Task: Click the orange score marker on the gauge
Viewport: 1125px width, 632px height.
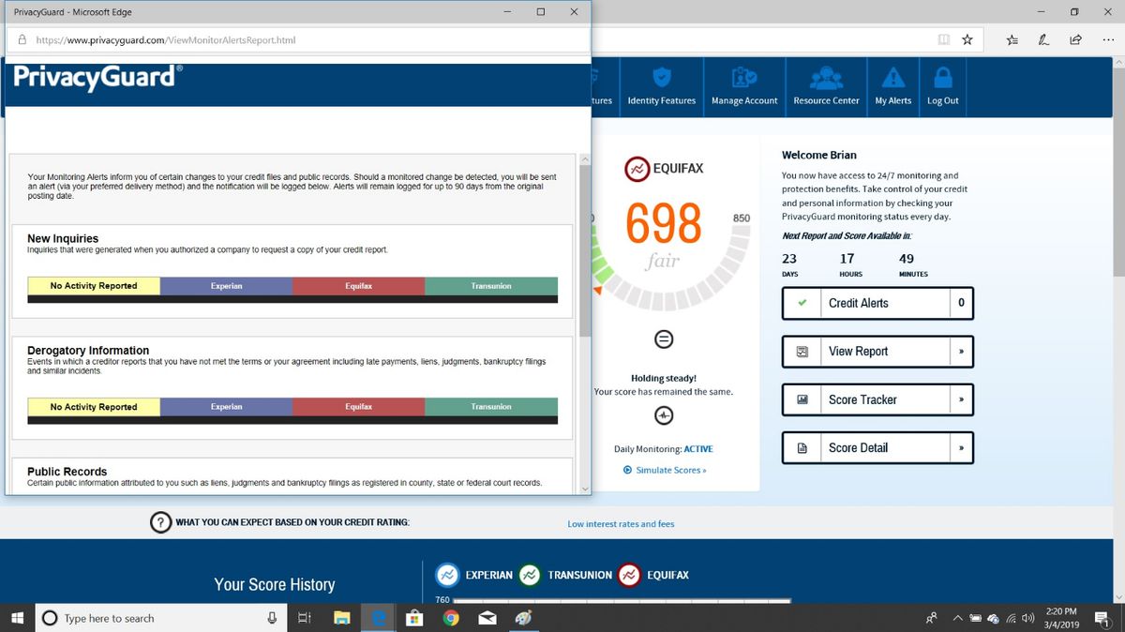Action: tap(596, 292)
